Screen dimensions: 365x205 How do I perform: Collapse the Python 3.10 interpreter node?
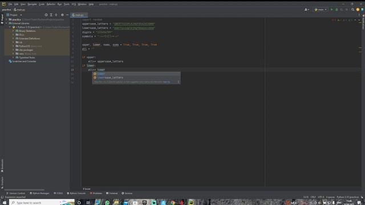click(10, 27)
